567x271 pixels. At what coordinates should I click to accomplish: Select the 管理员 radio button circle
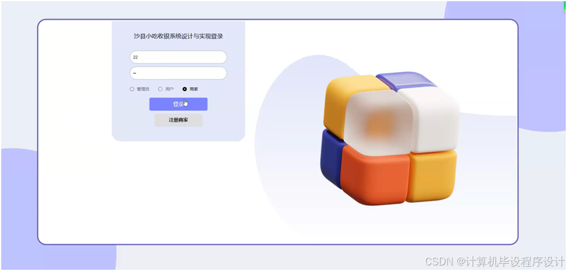tap(132, 89)
